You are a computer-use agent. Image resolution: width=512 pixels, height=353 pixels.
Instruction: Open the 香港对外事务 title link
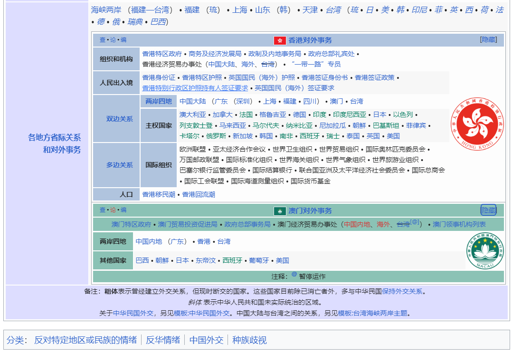(x=310, y=40)
